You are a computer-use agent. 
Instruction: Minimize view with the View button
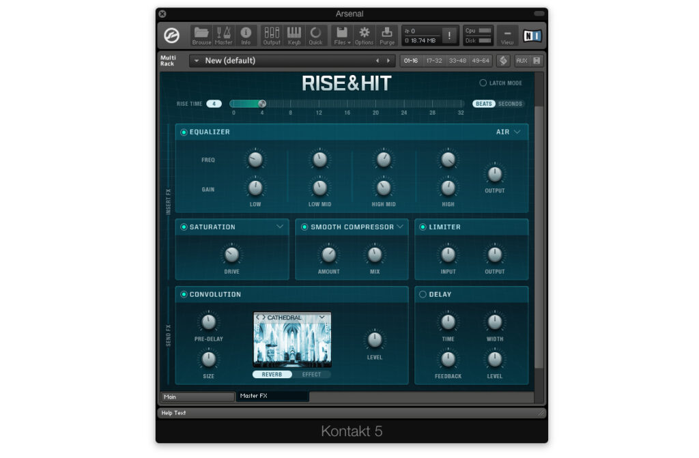tap(507, 35)
